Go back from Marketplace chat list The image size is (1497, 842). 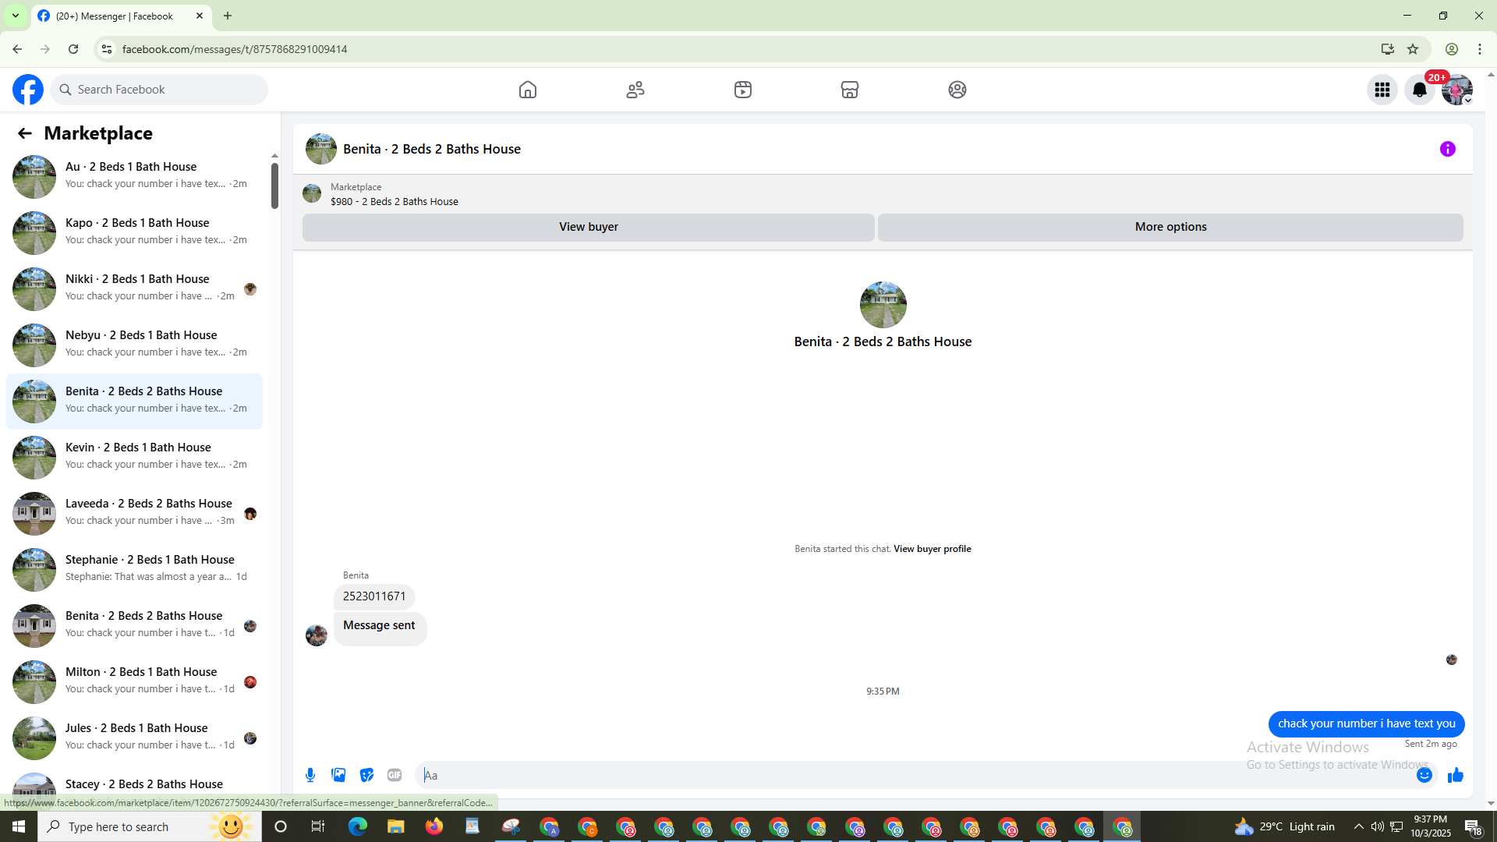coord(25,133)
